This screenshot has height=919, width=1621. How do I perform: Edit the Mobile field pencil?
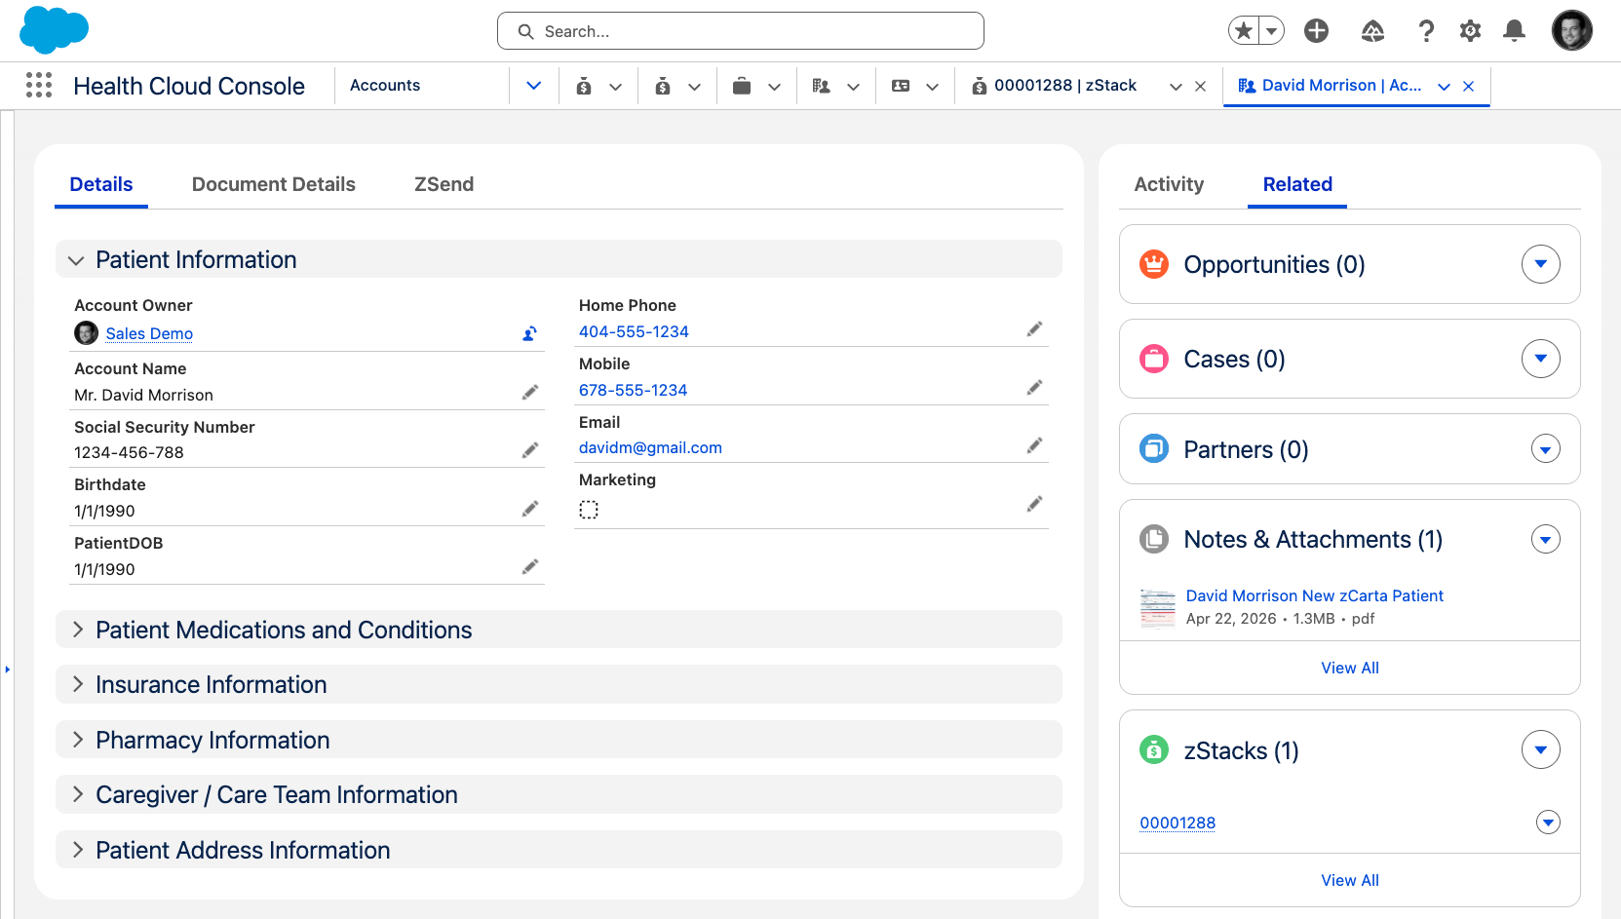tap(1034, 388)
